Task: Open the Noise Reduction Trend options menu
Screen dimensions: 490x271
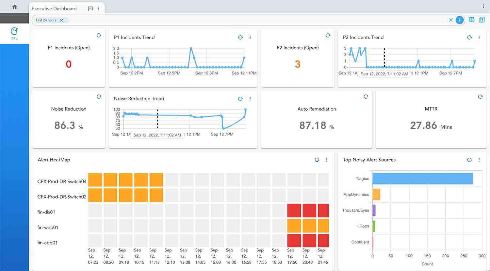Action: click(x=250, y=98)
